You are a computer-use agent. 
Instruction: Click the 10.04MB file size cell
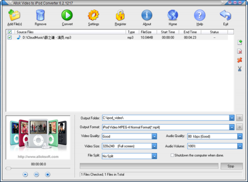coord(147,37)
